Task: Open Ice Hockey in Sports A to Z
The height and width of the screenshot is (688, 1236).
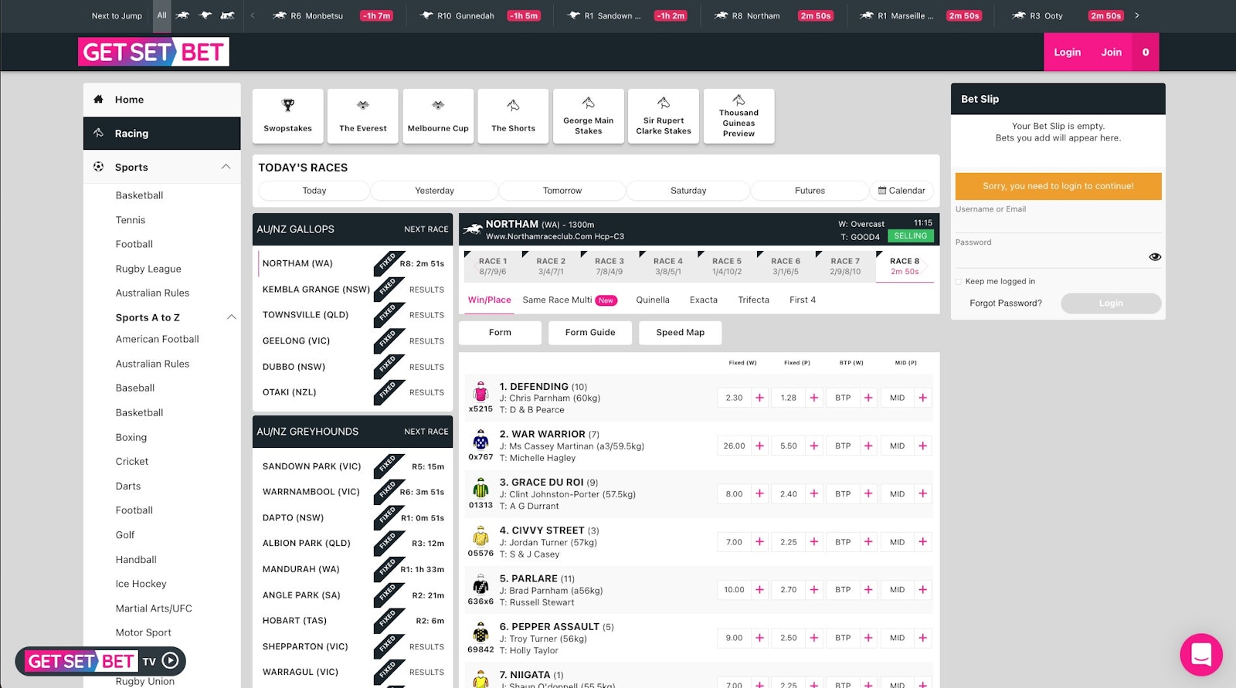Action: (141, 584)
